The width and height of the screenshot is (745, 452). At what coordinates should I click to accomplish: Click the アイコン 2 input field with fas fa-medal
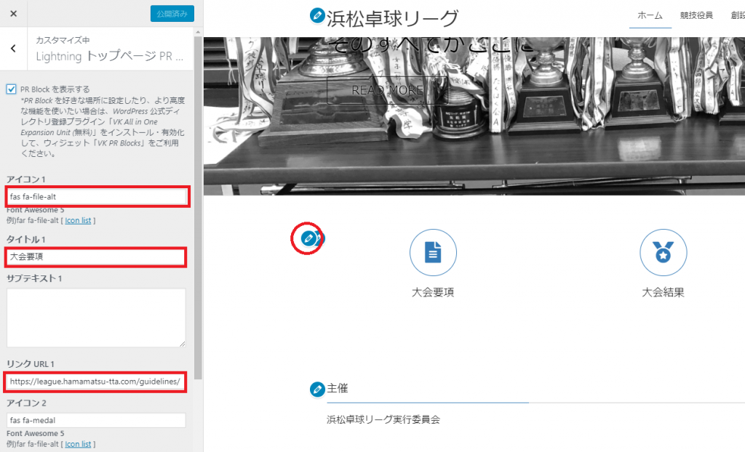pos(96,420)
